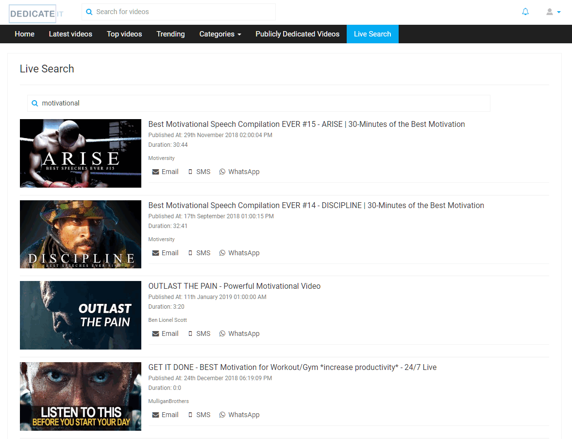The width and height of the screenshot is (572, 439).
Task: Click into the Search for videos field
Action: [179, 12]
